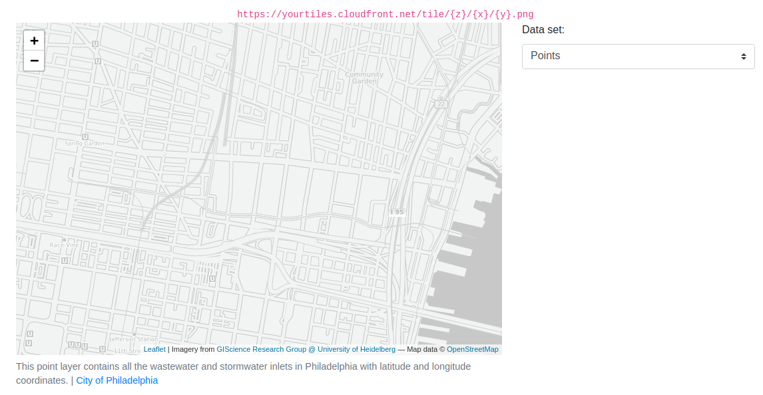Click the Race-Vine station label
Screen dimensions: 763x395
click(x=64, y=245)
